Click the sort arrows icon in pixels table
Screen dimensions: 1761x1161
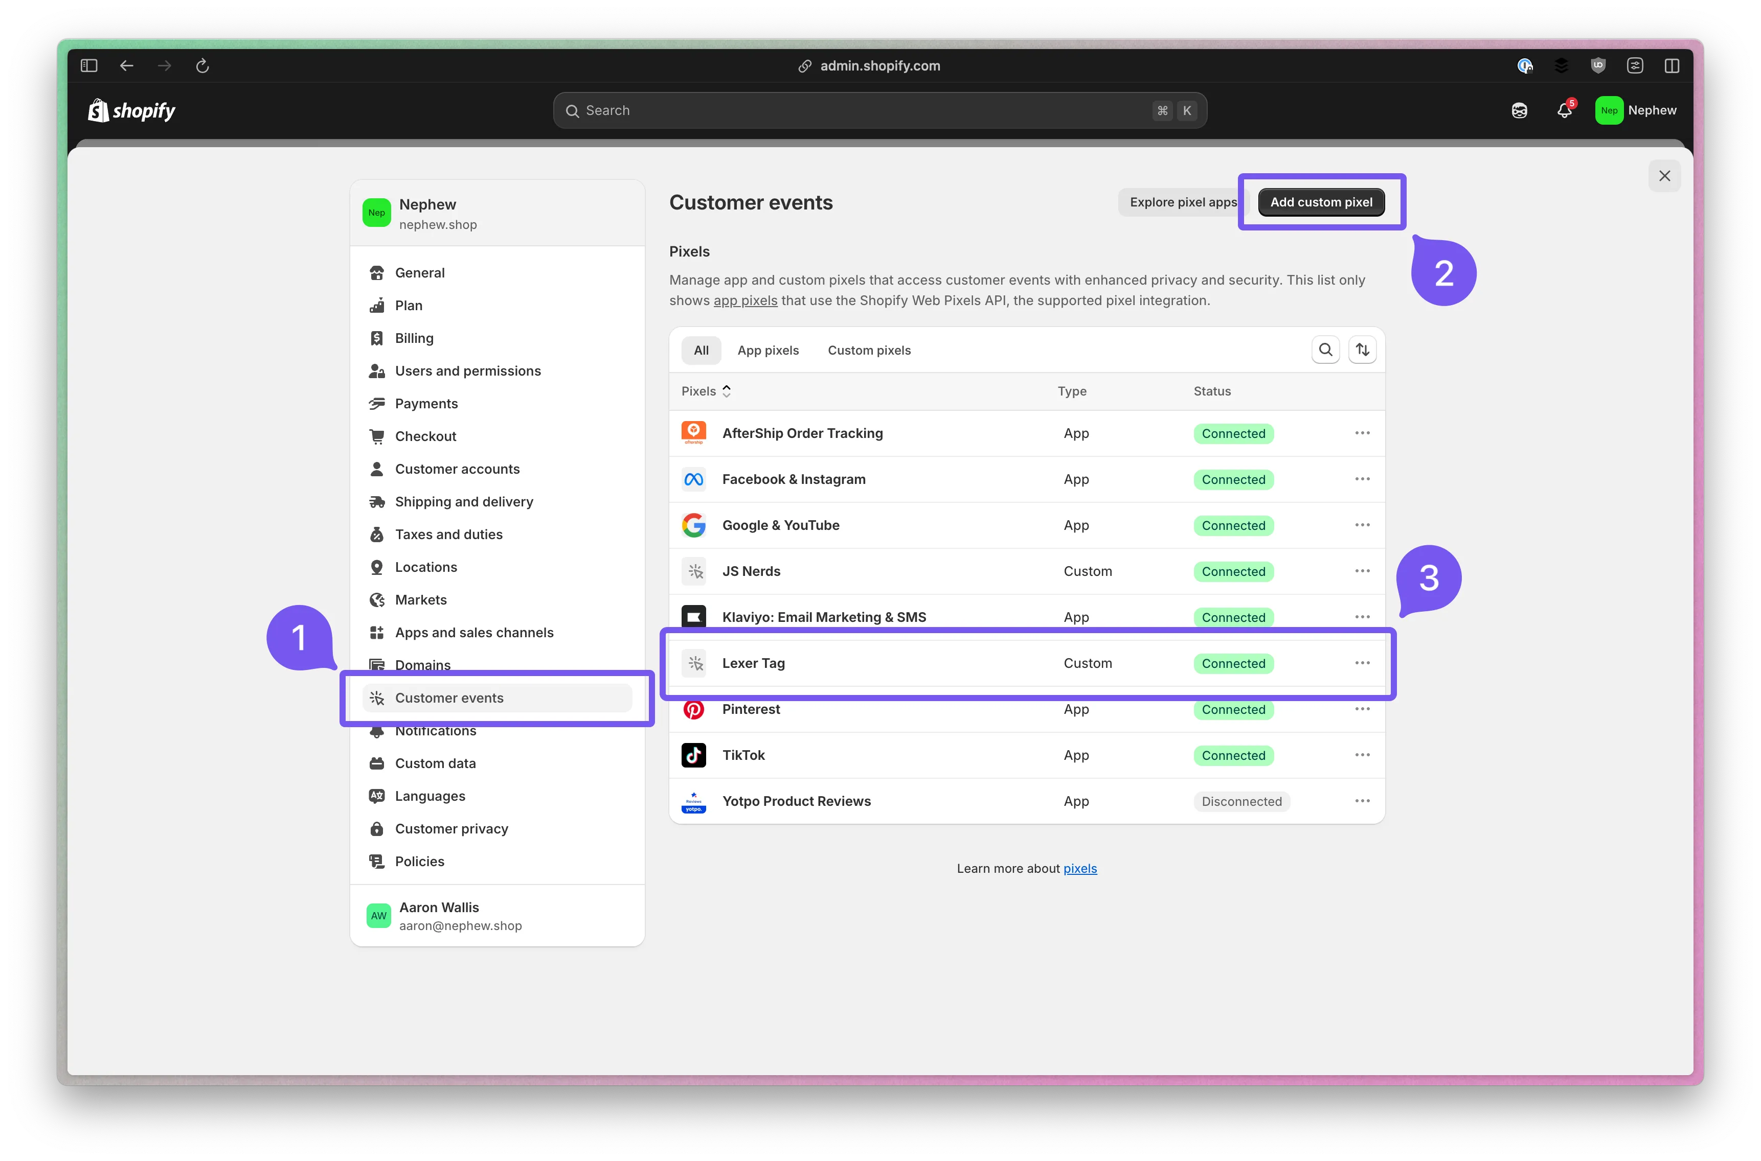click(1362, 350)
